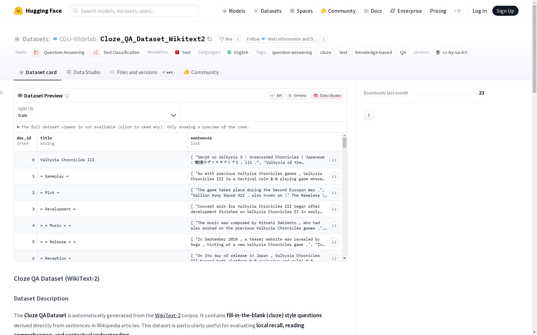The height and width of the screenshot is (335, 537).
Task: Like the dataset with the heart button
Action: pos(226,39)
